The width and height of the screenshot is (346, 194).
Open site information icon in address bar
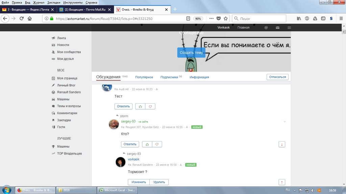[47, 19]
